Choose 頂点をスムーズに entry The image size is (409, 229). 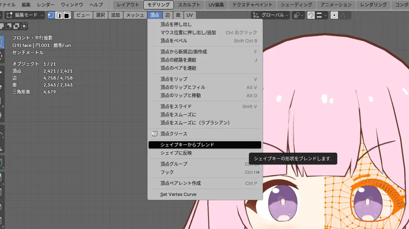point(205,114)
